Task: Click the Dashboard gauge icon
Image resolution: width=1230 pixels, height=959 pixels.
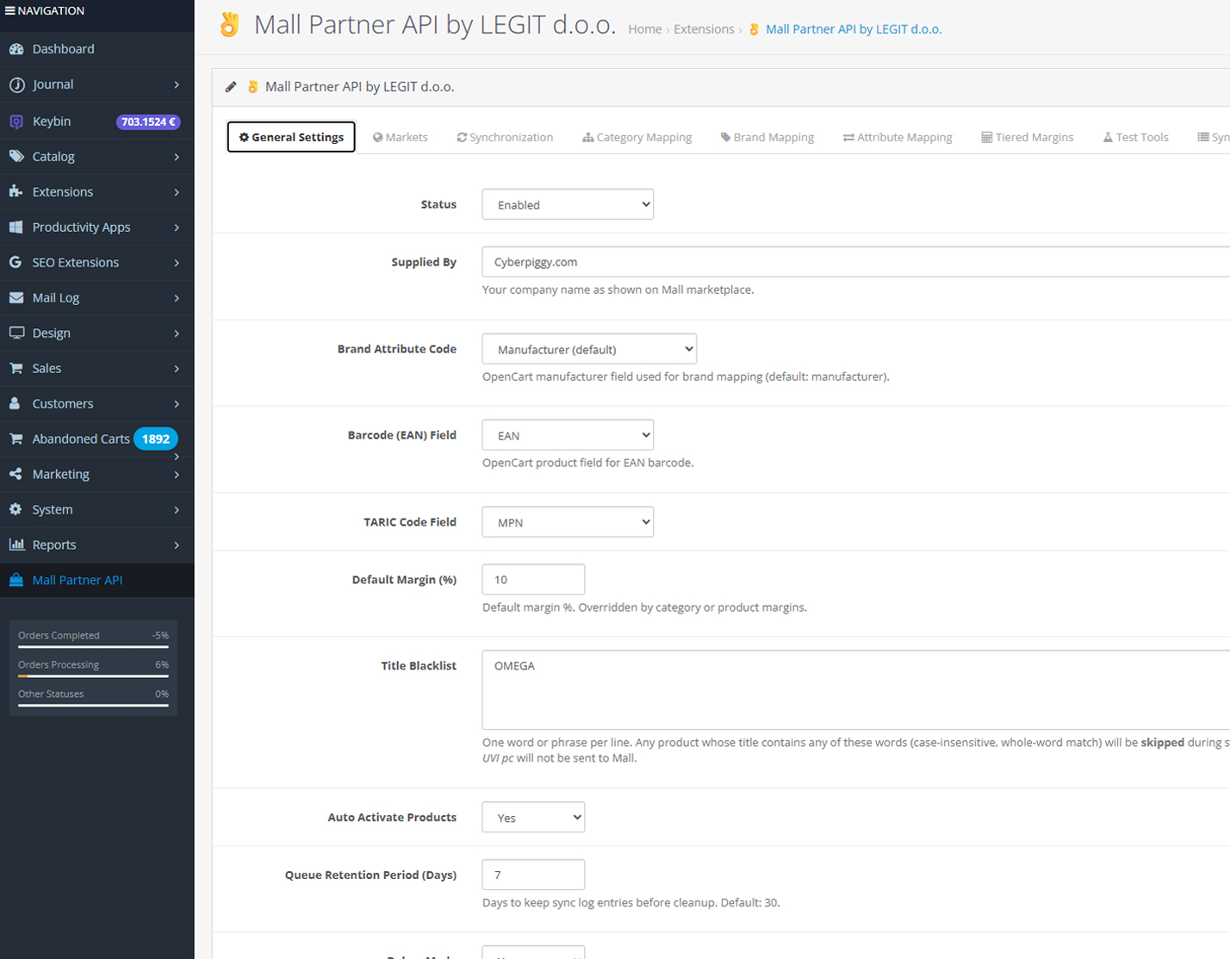Action: pyautogui.click(x=16, y=49)
